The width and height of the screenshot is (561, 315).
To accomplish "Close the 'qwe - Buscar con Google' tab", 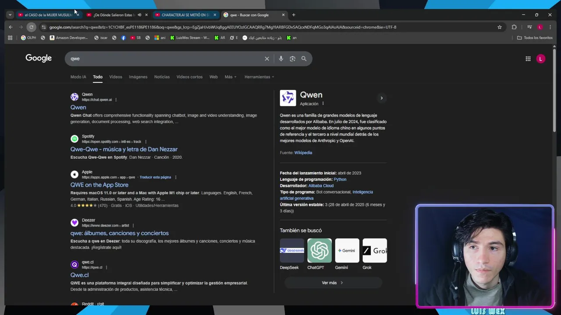I will click(x=283, y=15).
